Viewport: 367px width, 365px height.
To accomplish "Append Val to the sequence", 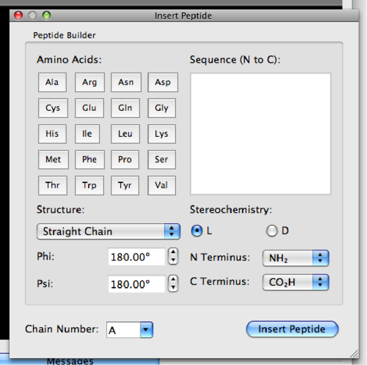I will coord(162,185).
